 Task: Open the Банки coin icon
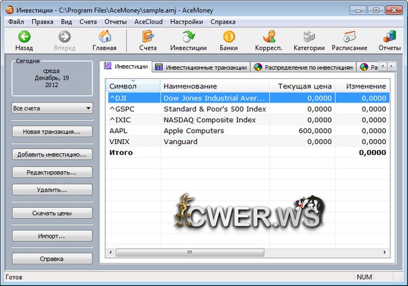click(229, 37)
